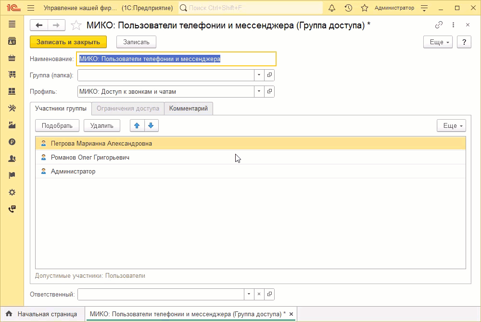The height and width of the screenshot is (322, 481).
Task: Add form to favorites with star icon
Action: coord(76,25)
